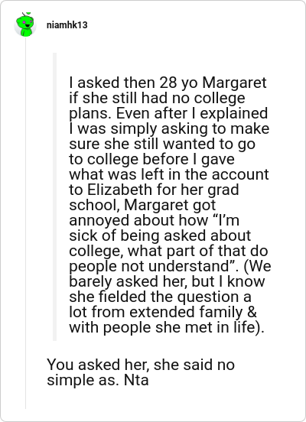Click the quoted line "lot from extended family &"
Screen dimensions: 306x422
click(x=163, y=312)
